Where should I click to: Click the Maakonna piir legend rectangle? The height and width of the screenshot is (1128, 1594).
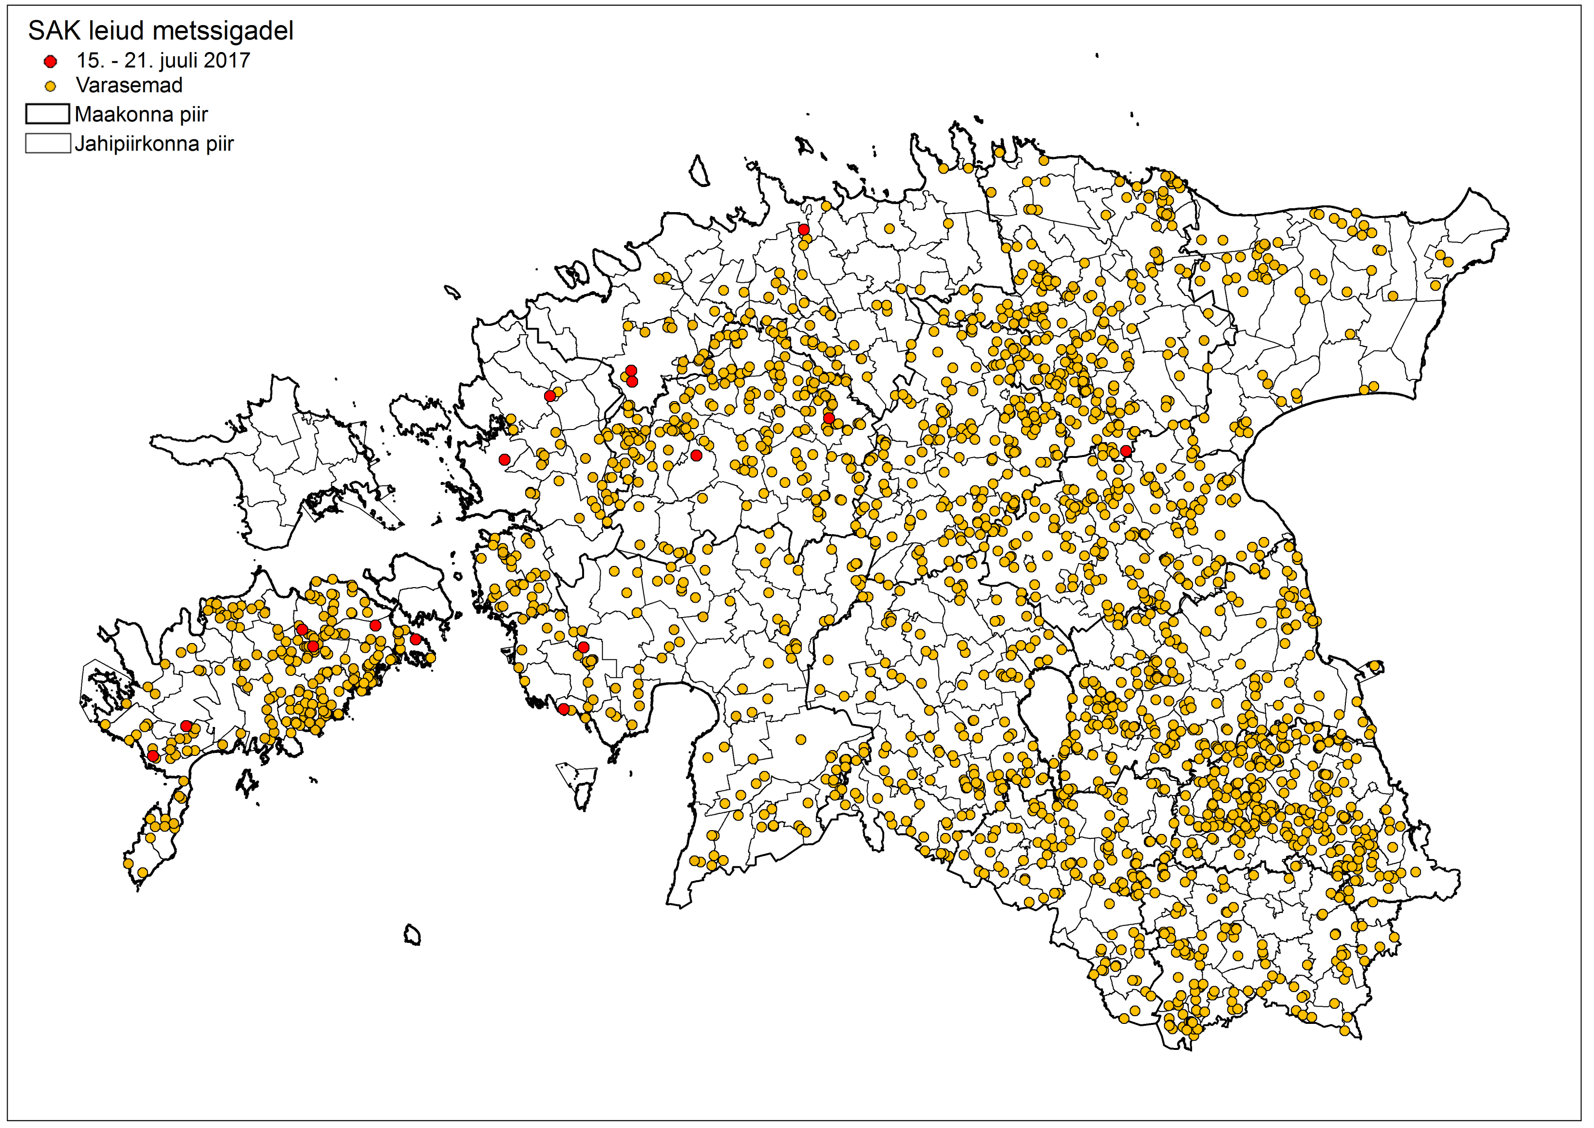pyautogui.click(x=47, y=114)
